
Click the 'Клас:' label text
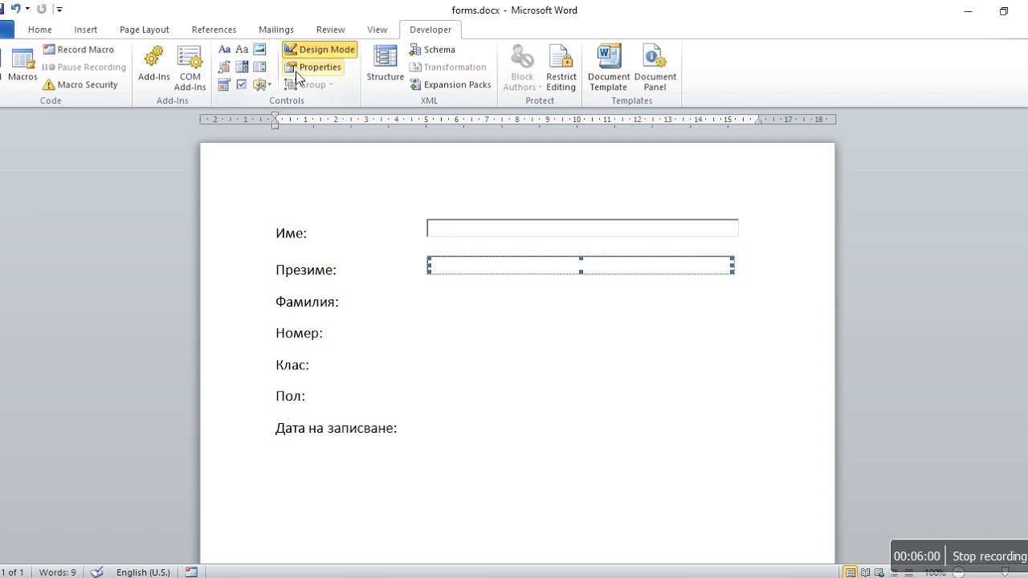pos(292,364)
